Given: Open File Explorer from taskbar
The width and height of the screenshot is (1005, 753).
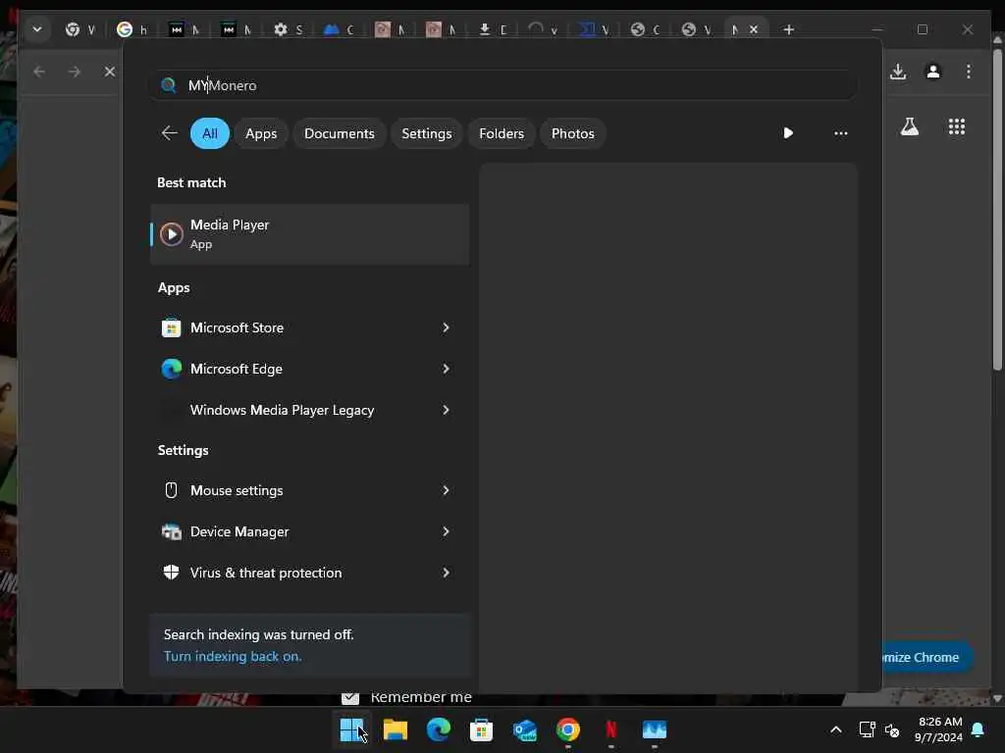Looking at the screenshot, I should tap(395, 729).
